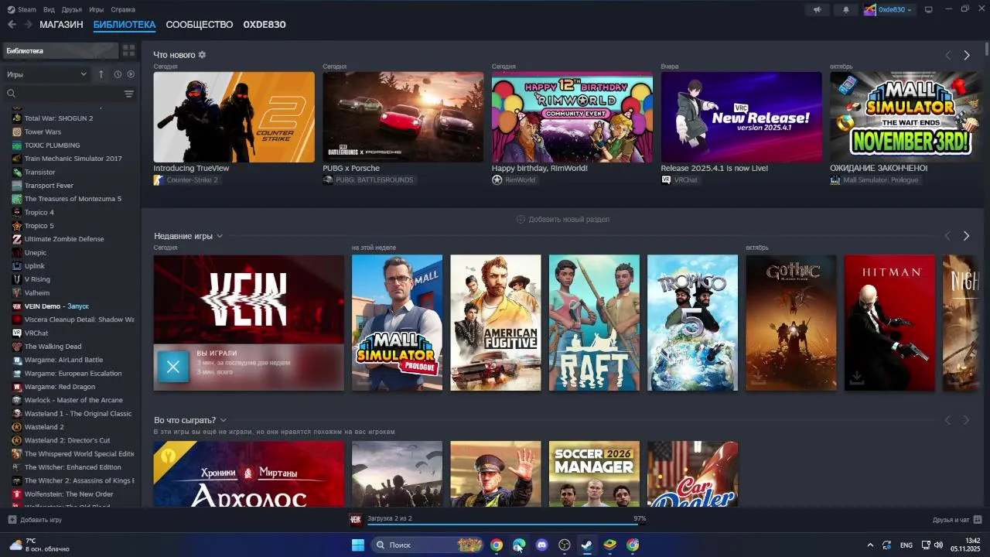Open Steam taskbar icon

pos(587,545)
